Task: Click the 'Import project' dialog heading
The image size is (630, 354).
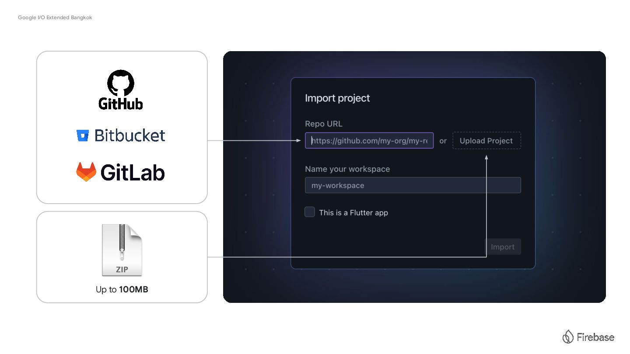Action: click(337, 98)
